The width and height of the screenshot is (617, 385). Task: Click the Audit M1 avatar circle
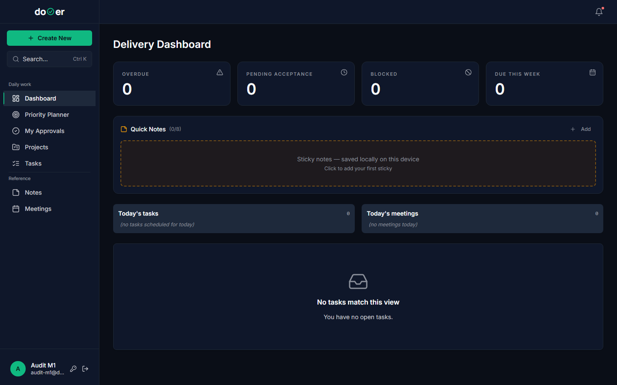pyautogui.click(x=18, y=369)
